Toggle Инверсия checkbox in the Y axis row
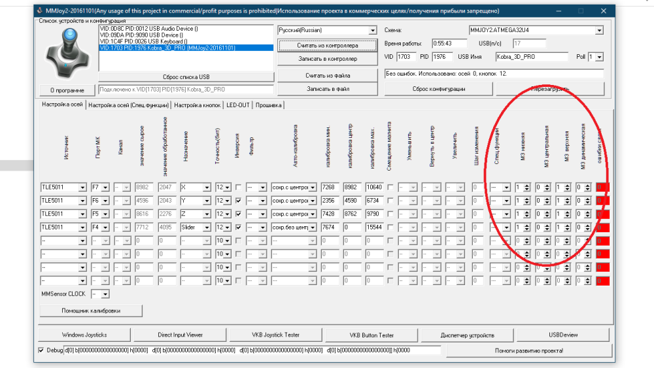Image resolution: width=654 pixels, height=368 pixels. coord(238,201)
